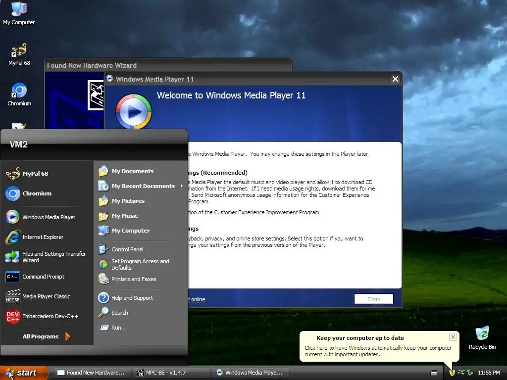Click on-screen keyboard icon in taskbar

tap(434, 373)
